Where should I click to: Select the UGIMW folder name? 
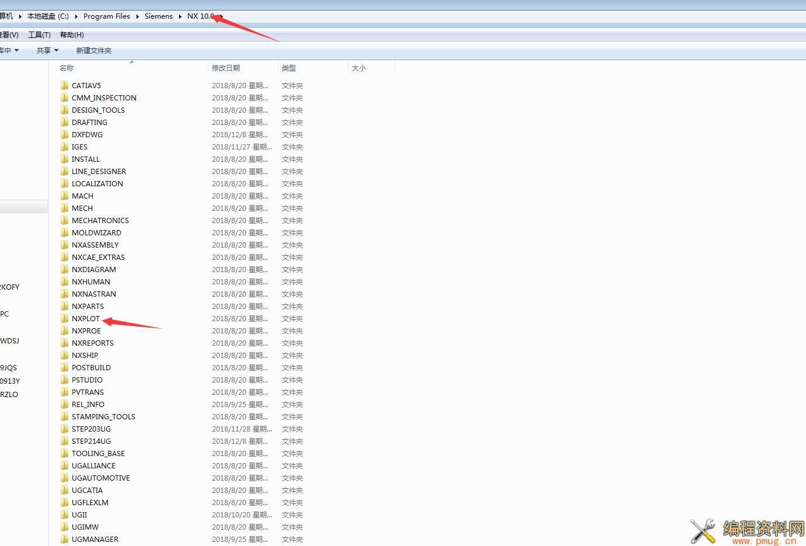(85, 527)
